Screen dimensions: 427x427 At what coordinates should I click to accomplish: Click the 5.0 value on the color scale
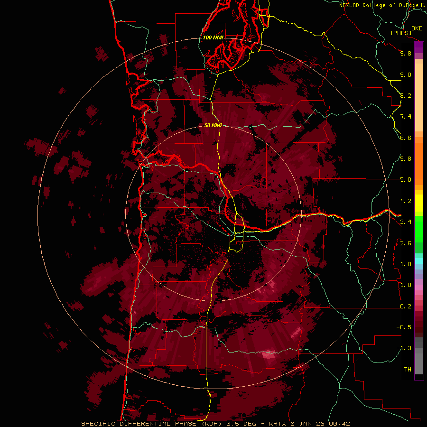[406, 180]
